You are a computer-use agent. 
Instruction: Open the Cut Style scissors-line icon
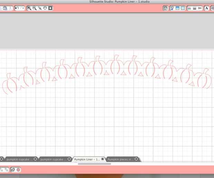pos(200,8)
